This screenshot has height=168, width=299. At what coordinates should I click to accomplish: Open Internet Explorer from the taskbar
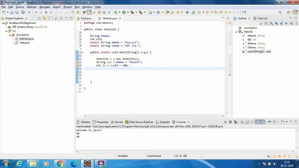pos(20,164)
